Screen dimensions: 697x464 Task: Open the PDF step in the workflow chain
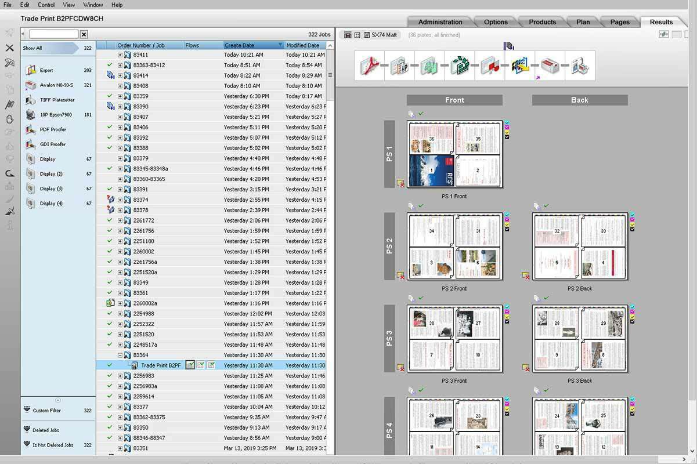click(370, 66)
